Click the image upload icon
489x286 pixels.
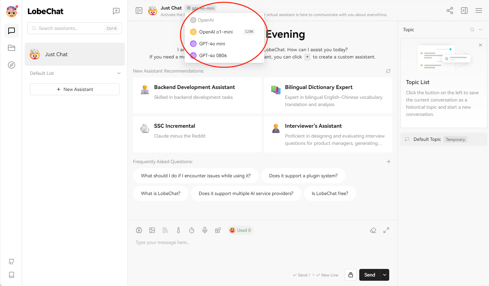[152, 230]
